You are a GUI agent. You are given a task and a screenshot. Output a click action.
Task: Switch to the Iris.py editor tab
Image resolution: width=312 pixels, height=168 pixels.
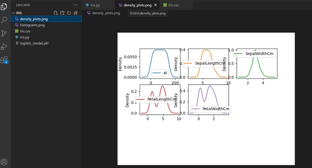(98, 5)
